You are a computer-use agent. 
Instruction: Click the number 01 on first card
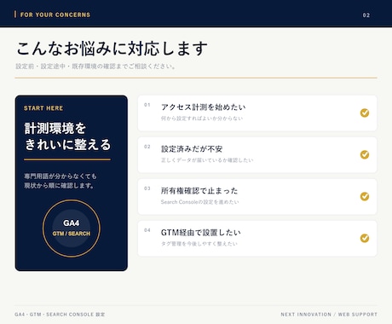click(x=147, y=105)
